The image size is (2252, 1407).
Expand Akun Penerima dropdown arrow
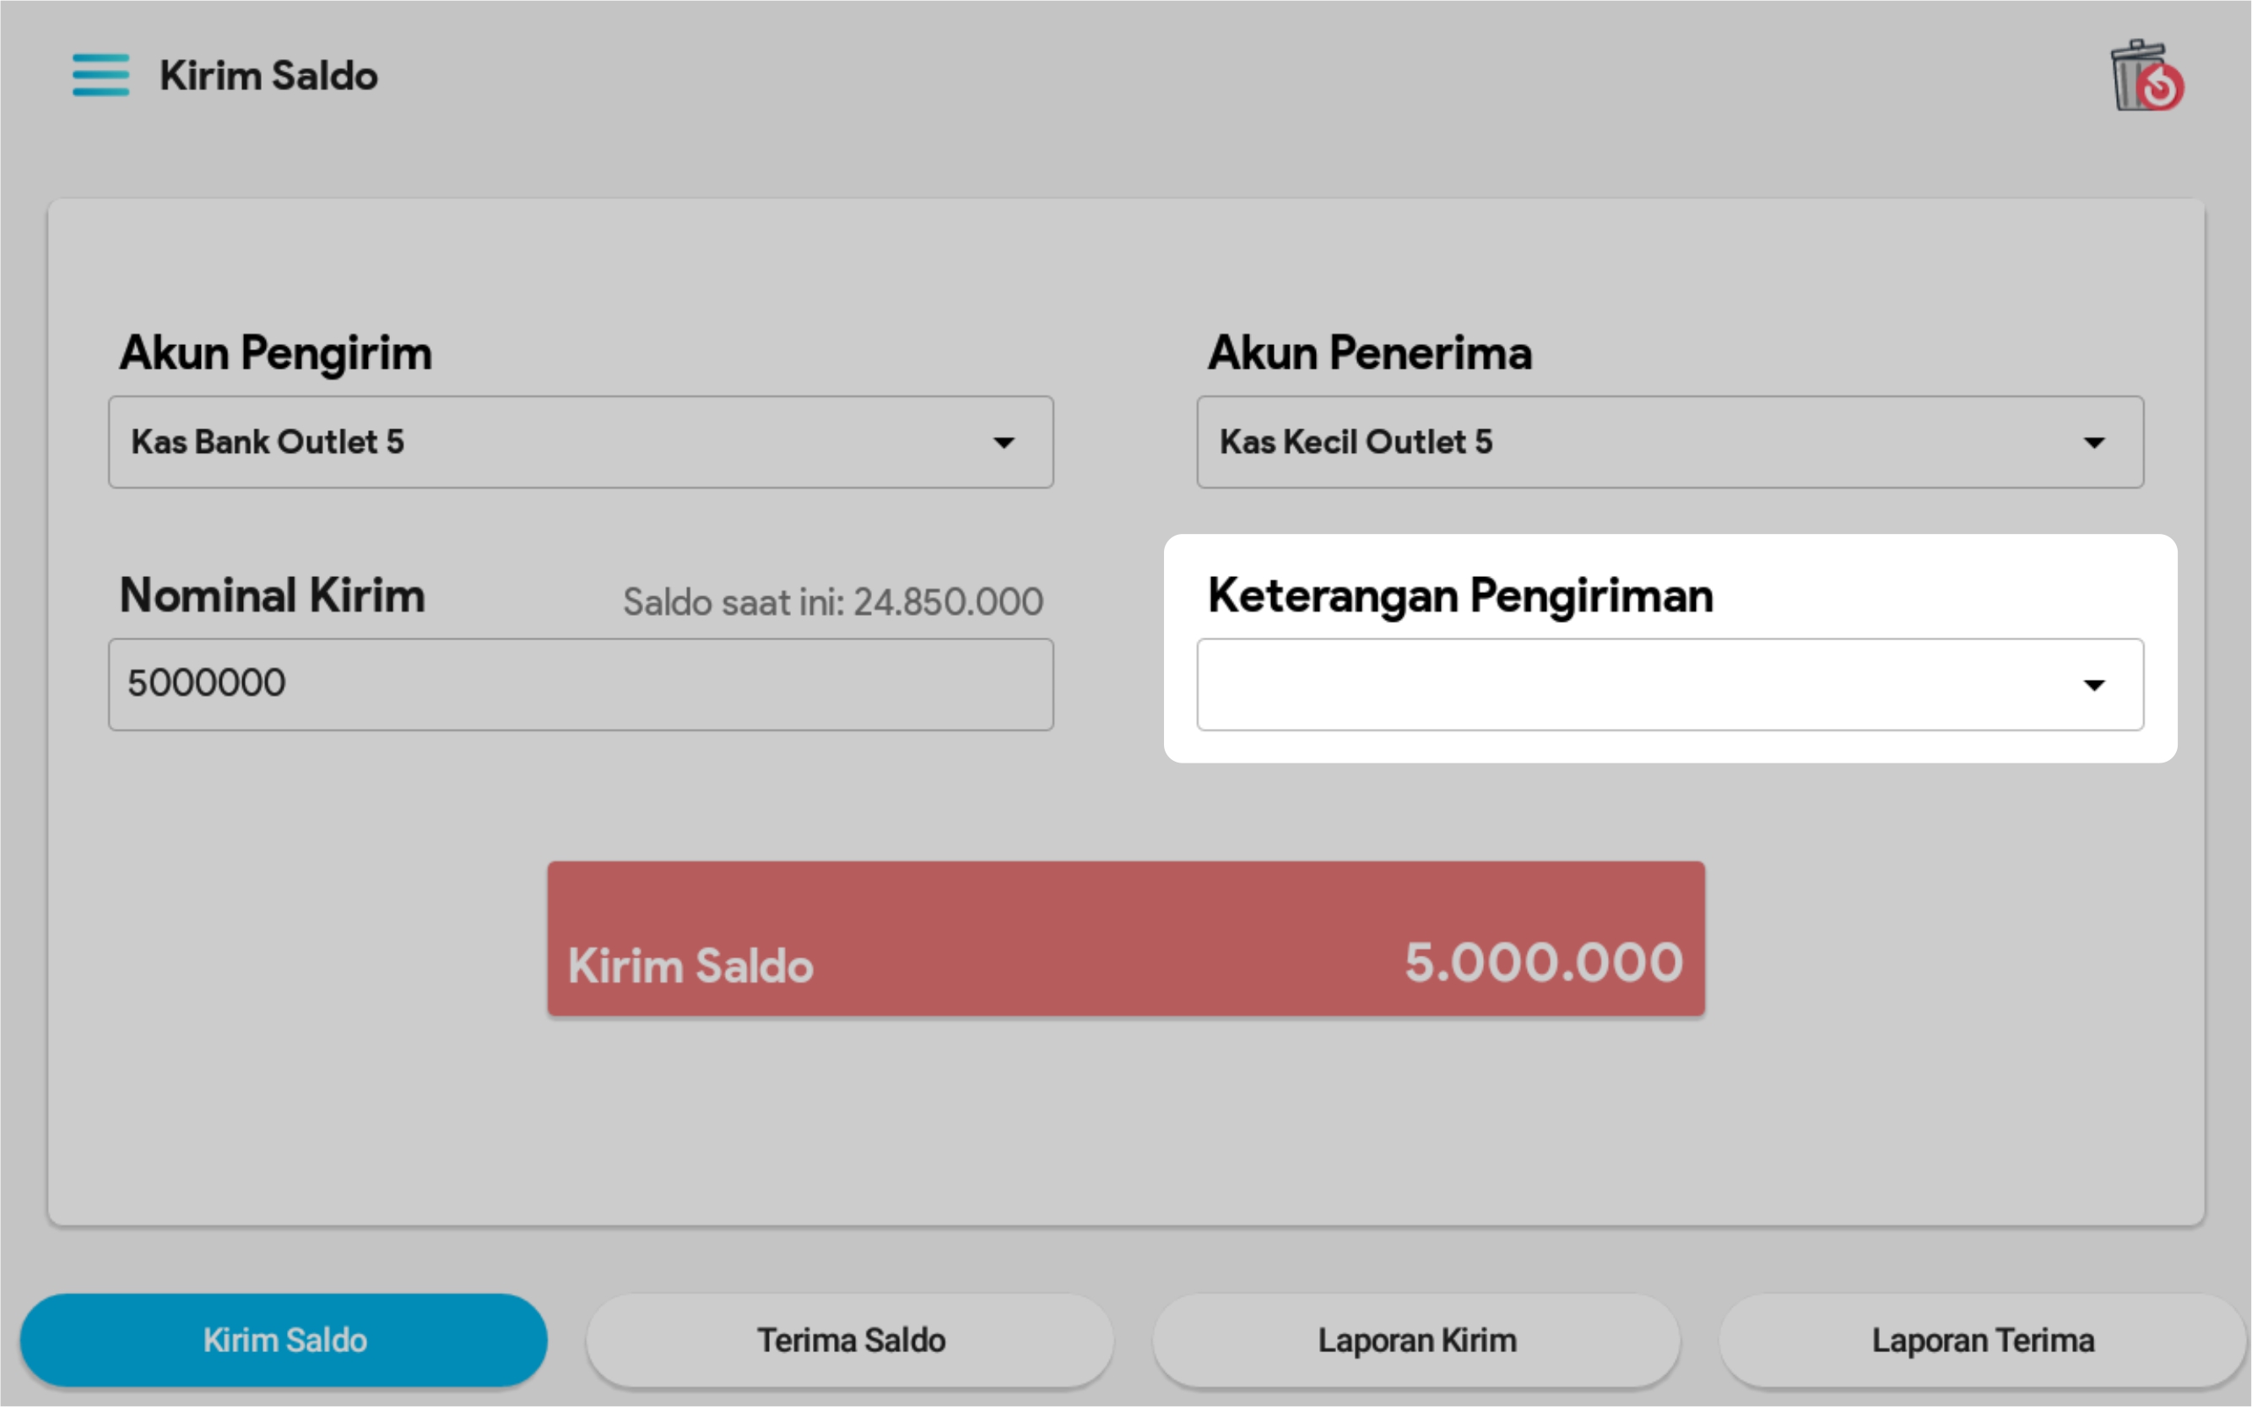coord(2092,442)
